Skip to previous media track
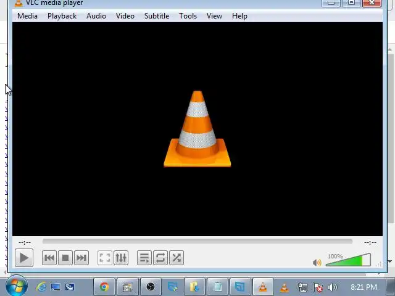This screenshot has width=395, height=296. [49, 258]
